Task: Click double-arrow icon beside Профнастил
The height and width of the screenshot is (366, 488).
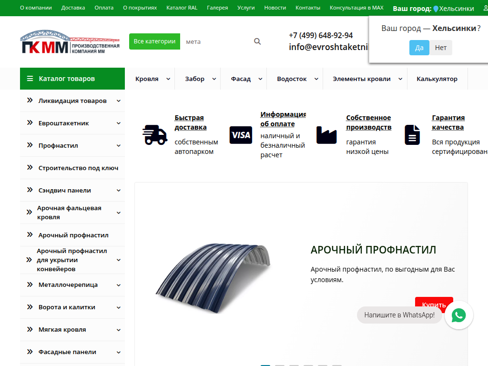Action: [x=30, y=145]
